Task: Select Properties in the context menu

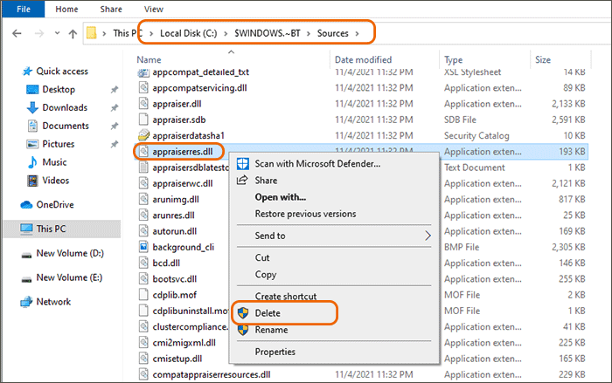Action: (275, 352)
